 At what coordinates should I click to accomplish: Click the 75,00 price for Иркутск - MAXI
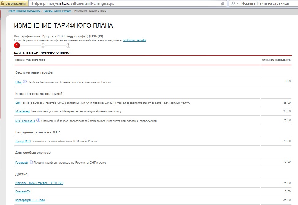point(287,183)
